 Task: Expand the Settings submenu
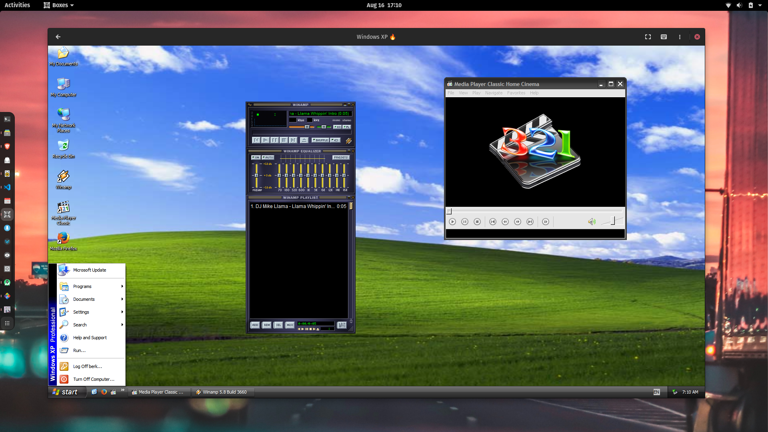click(92, 312)
